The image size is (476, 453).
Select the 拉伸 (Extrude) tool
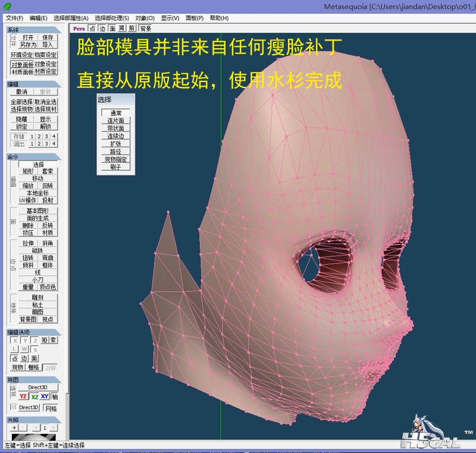tap(28, 243)
